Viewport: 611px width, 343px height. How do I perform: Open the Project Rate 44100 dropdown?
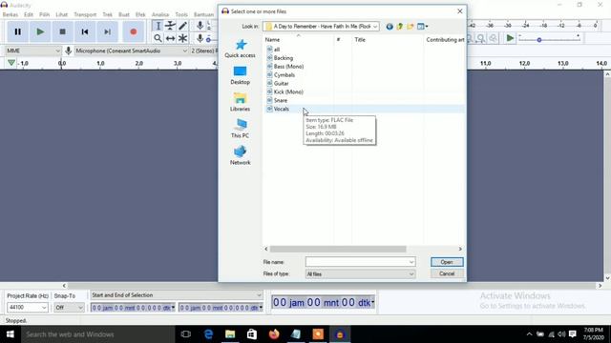coord(28,307)
